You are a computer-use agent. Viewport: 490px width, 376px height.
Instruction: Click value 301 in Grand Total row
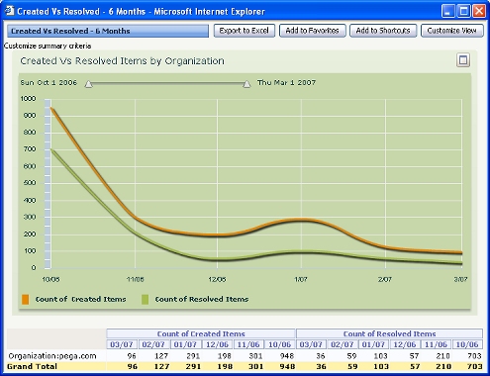pyautogui.click(x=255, y=366)
